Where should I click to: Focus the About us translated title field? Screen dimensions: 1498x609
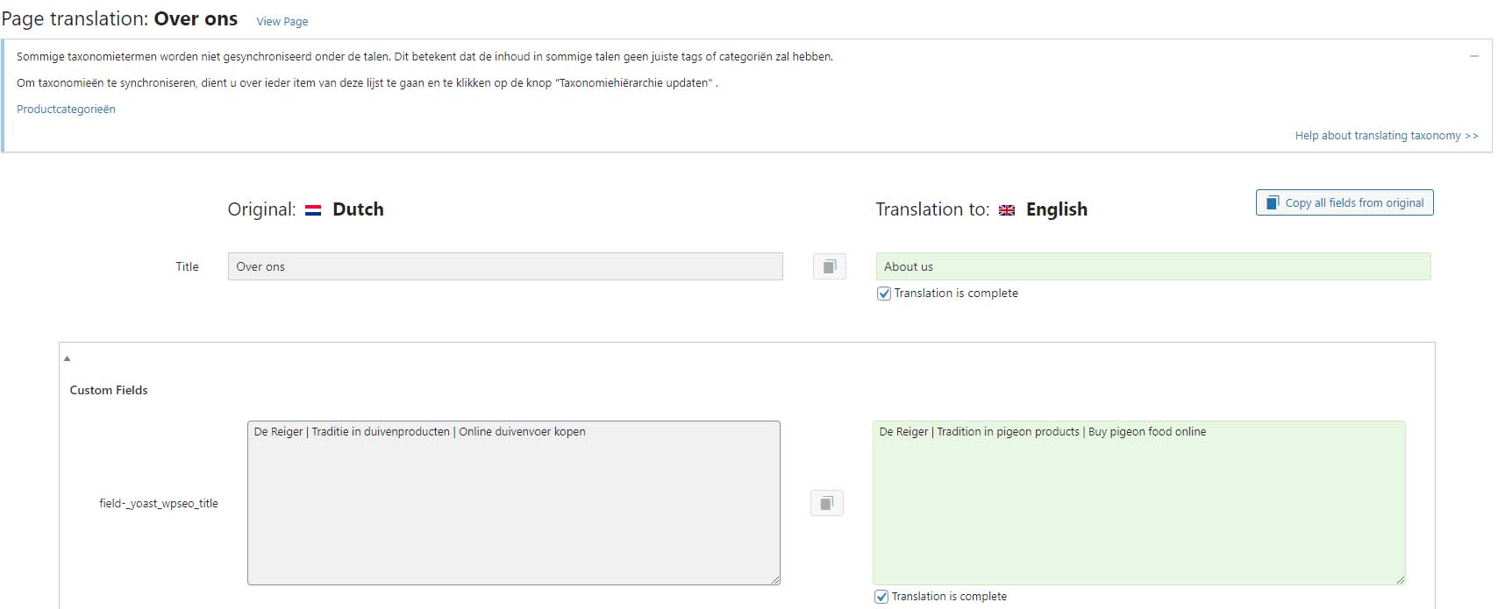click(1153, 266)
